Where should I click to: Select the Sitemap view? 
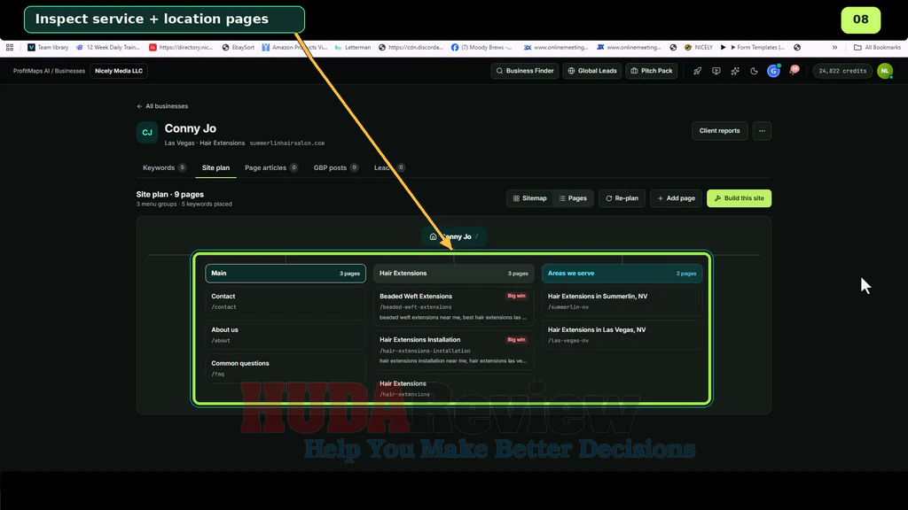[x=530, y=198]
